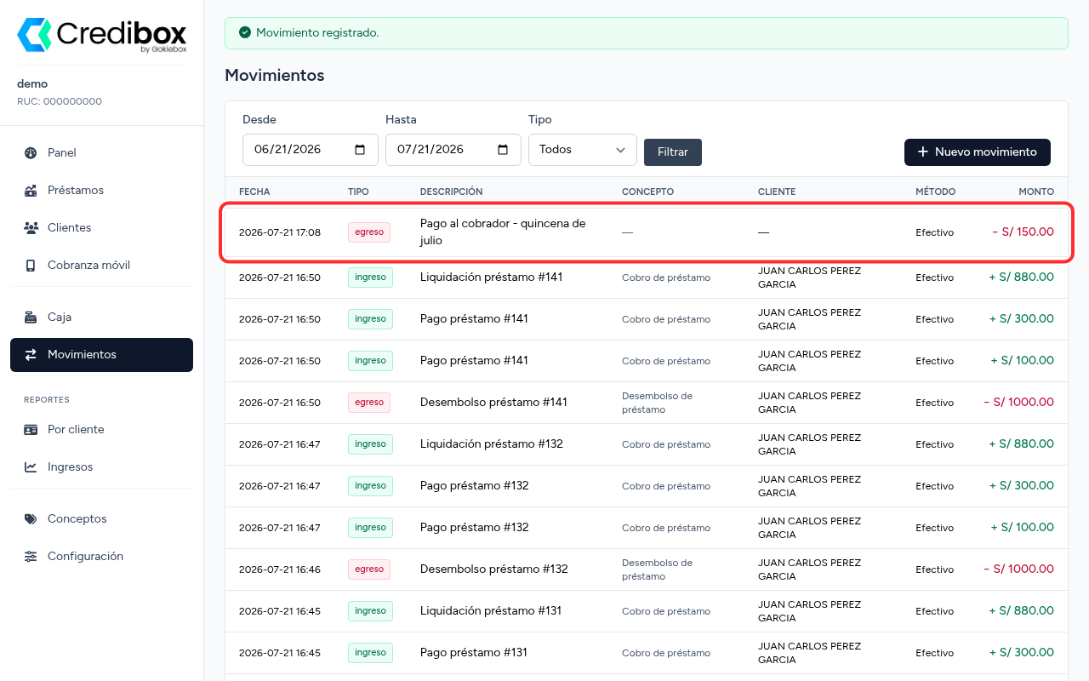The width and height of the screenshot is (1089, 681).
Task: Click amount of Desembolso préstamo #132
Action: pos(1018,569)
